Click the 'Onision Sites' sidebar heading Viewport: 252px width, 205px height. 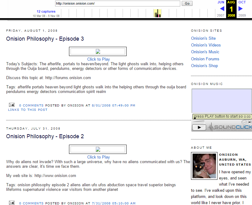click(x=206, y=31)
